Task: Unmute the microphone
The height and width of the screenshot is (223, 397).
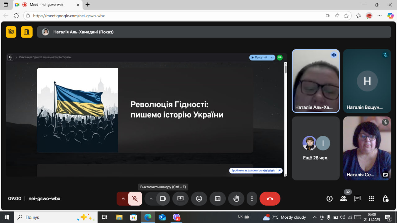Action: [135, 199]
